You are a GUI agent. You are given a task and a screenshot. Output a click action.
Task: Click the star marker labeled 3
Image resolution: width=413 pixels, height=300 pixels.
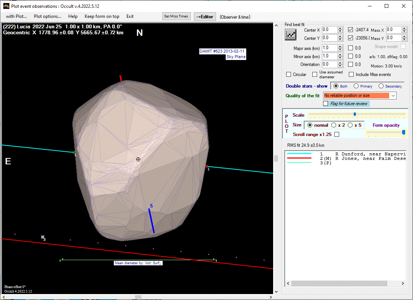click(43, 237)
